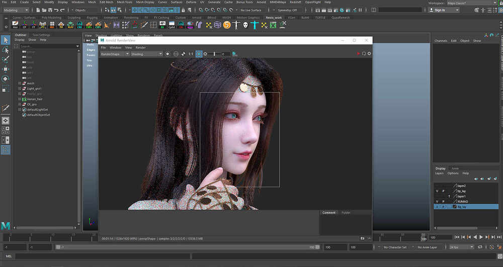Click the skull shelf icon
The width and height of the screenshot is (503, 267).
coord(245,25)
